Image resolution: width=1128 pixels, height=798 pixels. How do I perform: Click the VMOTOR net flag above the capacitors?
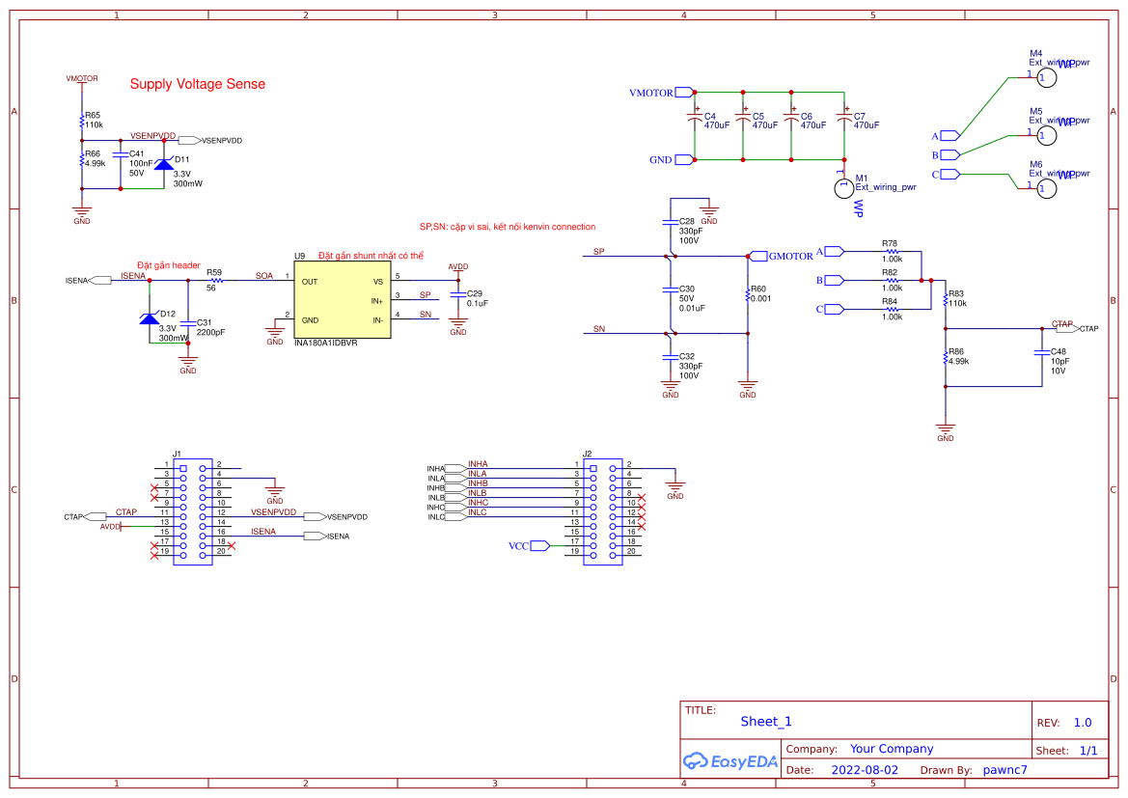(683, 92)
